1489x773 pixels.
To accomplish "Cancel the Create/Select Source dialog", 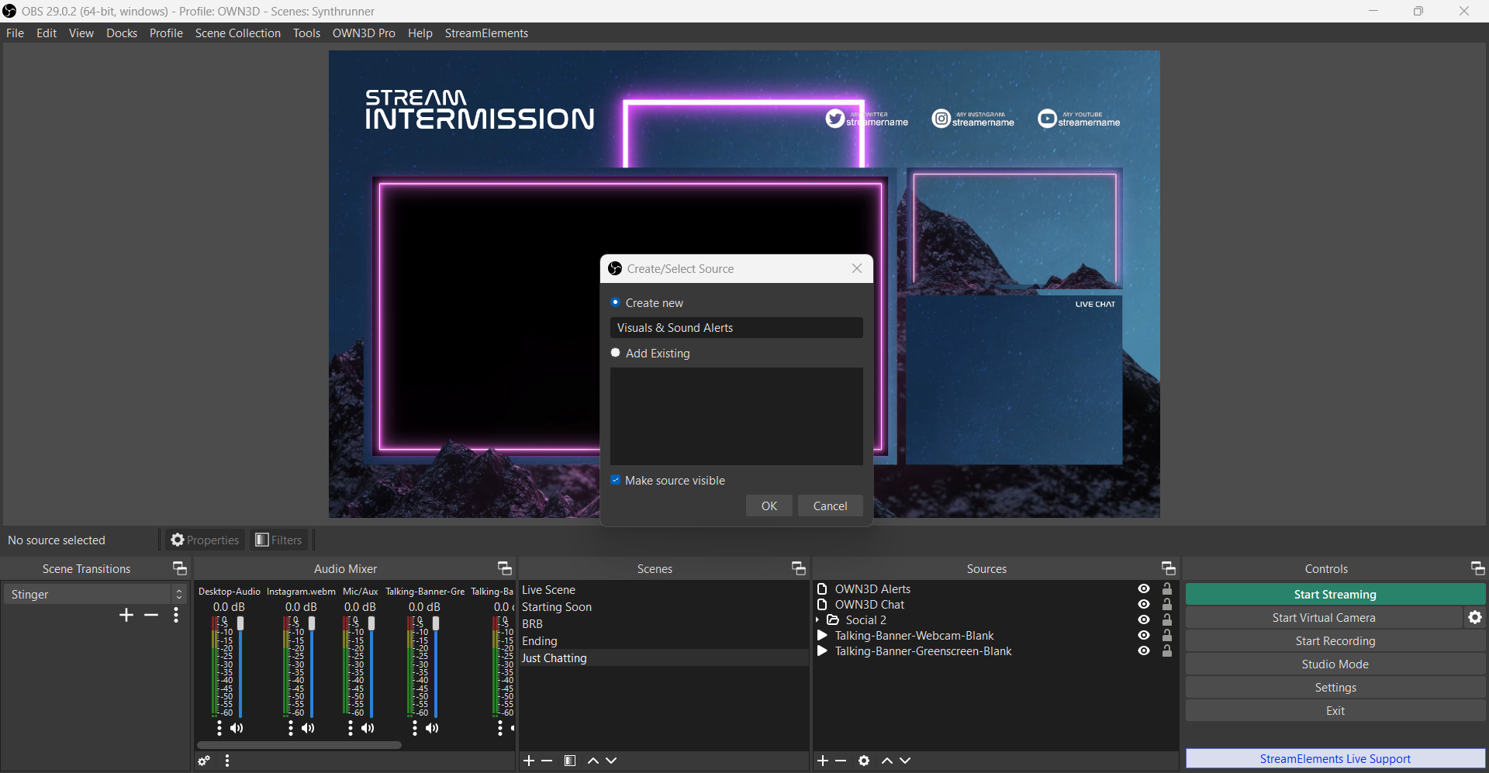I will point(830,506).
